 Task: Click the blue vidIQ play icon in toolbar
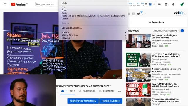(150, 4)
